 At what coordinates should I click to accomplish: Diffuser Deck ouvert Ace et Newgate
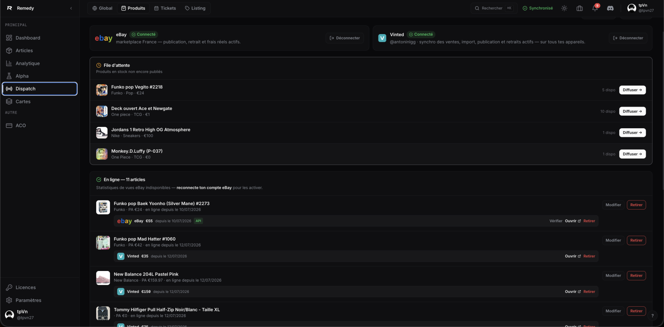point(632,111)
